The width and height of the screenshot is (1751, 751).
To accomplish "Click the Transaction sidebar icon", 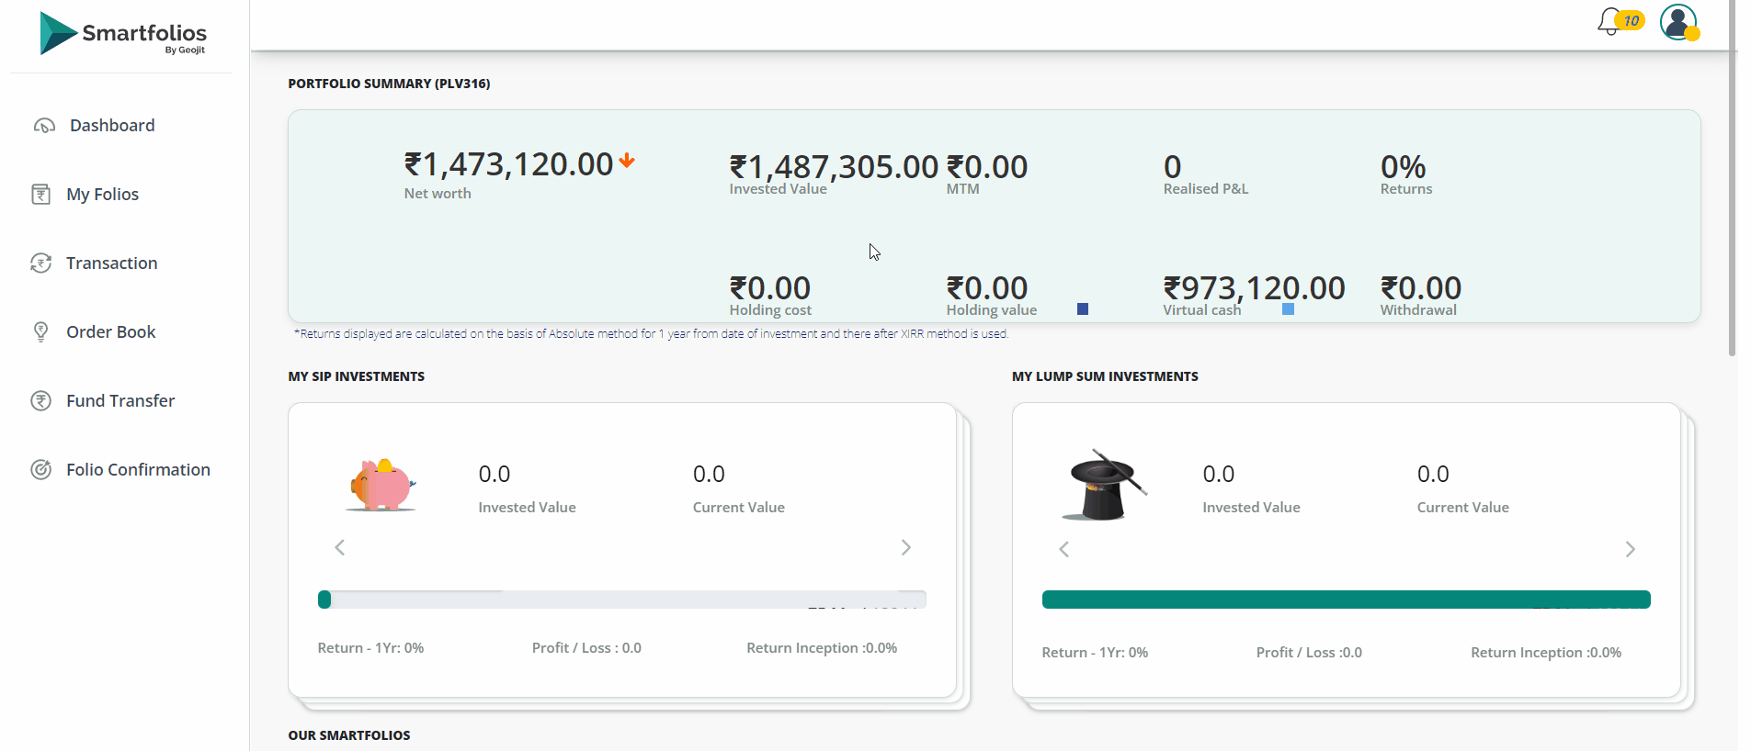I will click(x=41, y=263).
